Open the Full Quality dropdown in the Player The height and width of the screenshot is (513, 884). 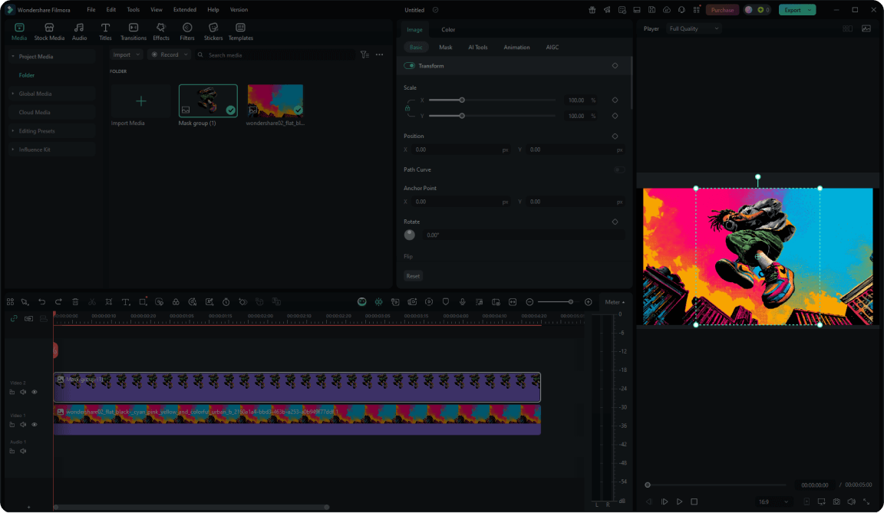694,28
